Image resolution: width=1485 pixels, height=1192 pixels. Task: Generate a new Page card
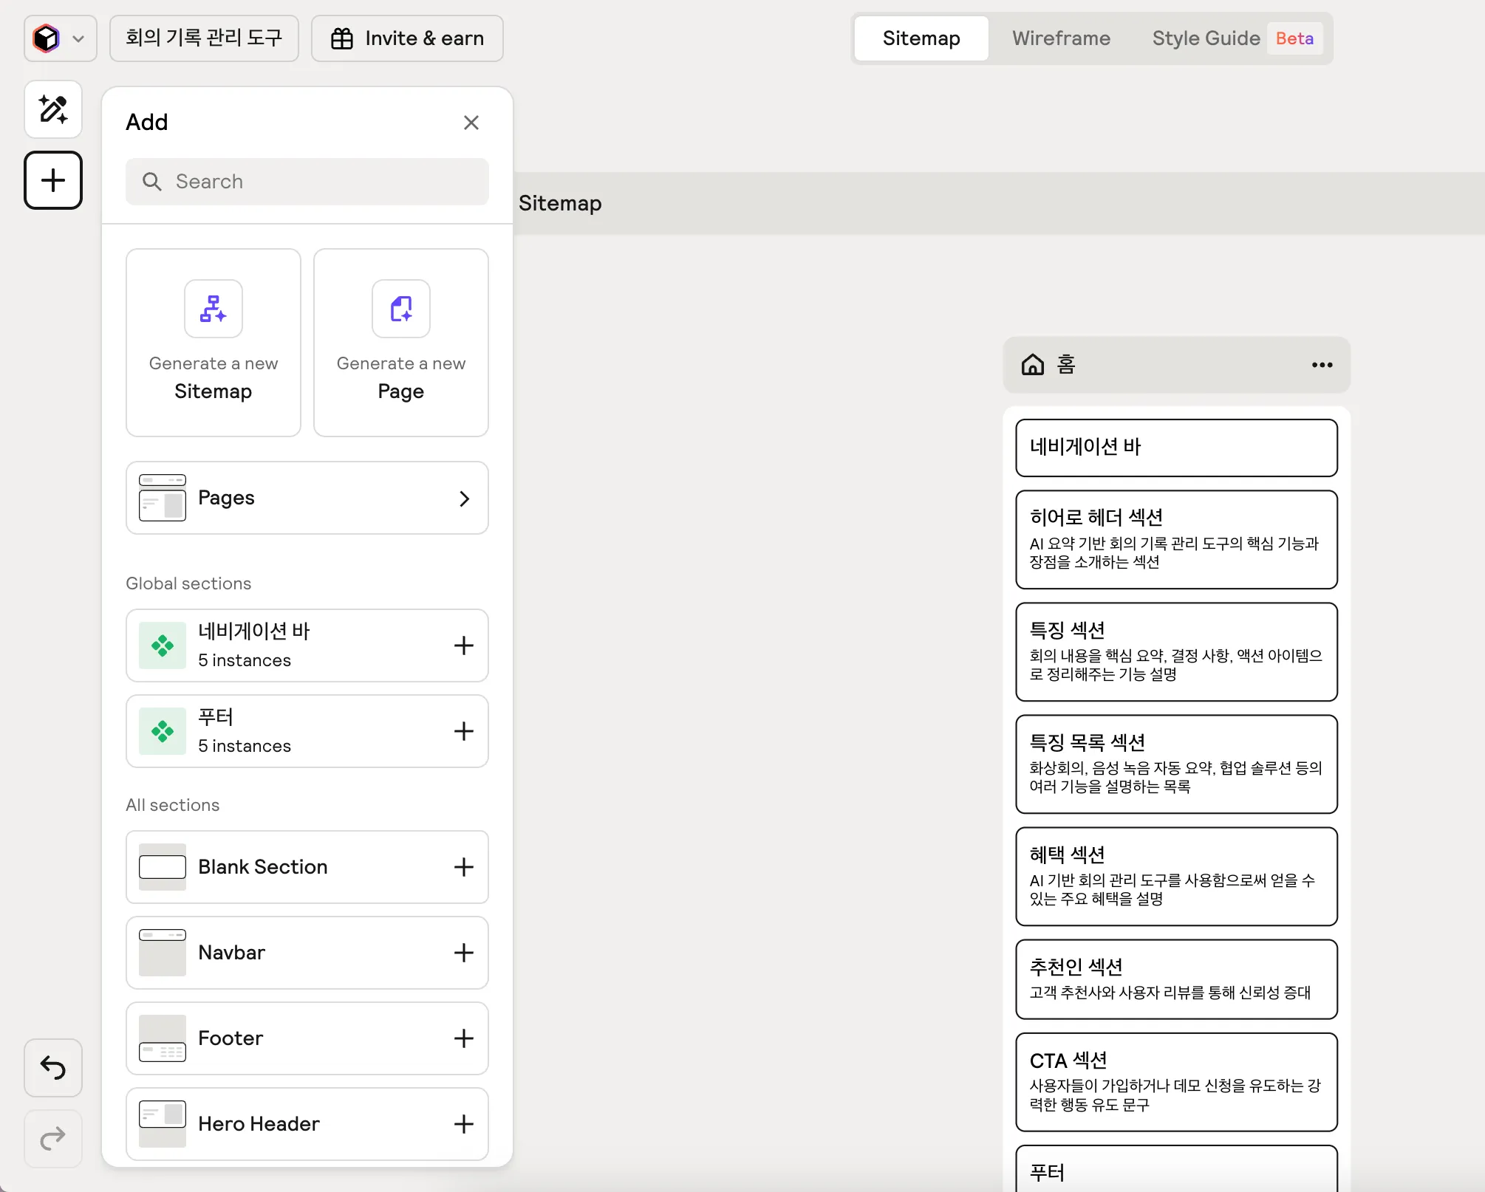click(401, 343)
